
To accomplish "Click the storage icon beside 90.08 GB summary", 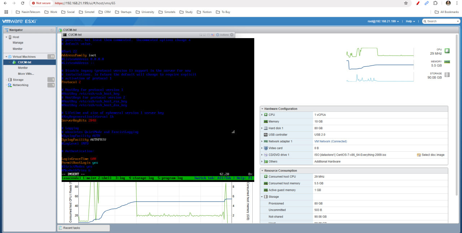I will 447,75.
